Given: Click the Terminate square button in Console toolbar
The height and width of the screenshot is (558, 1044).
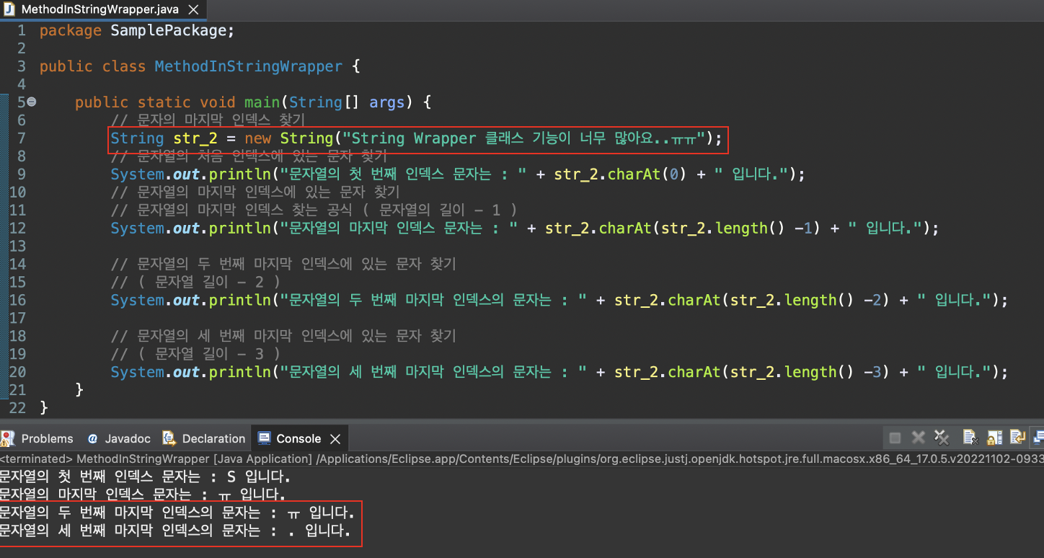Looking at the screenshot, I should coord(895,438).
